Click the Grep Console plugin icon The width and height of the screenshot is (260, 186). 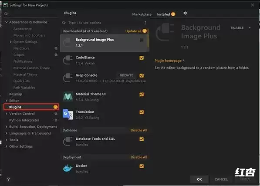[68, 78]
